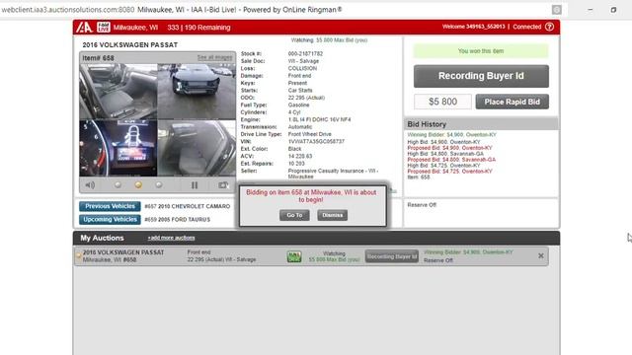The width and height of the screenshot is (632, 355).
Task: Dismiss the bidding about to begin popup
Action: pos(332,215)
